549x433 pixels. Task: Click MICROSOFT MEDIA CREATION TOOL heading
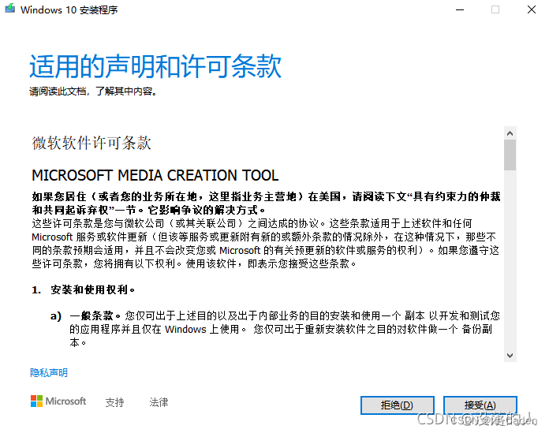pyautogui.click(x=155, y=175)
